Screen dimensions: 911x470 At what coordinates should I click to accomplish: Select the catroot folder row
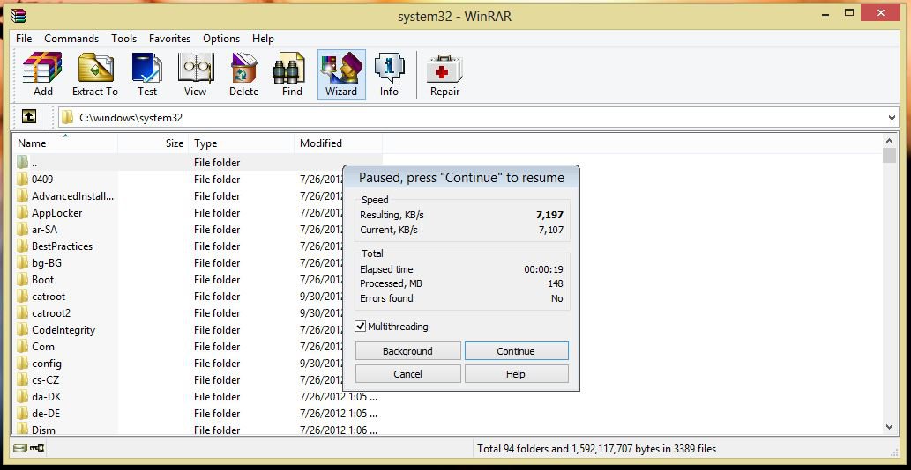[197, 296]
